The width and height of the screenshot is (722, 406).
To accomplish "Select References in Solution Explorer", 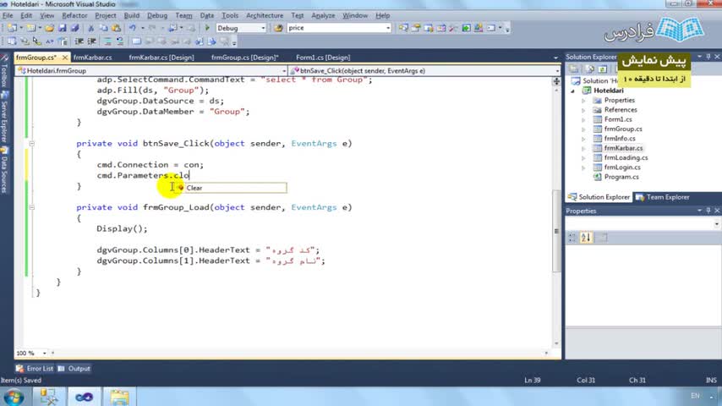I will [x=621, y=110].
